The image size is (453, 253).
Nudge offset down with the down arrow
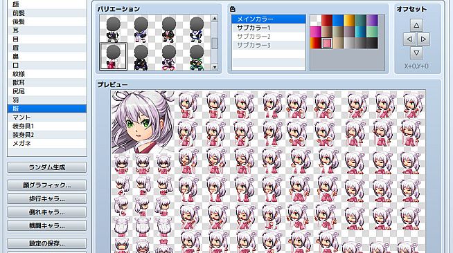pyautogui.click(x=416, y=53)
